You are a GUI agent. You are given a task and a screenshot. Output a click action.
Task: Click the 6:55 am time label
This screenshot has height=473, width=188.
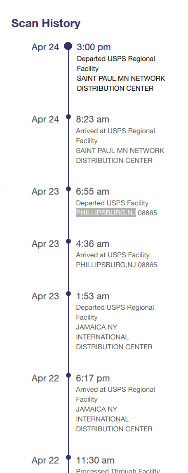pyautogui.click(x=93, y=192)
